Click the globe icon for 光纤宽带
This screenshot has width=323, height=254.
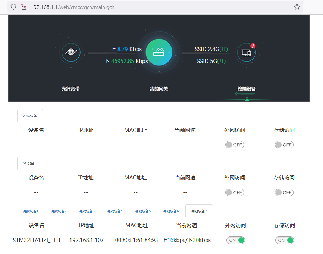coord(71,52)
